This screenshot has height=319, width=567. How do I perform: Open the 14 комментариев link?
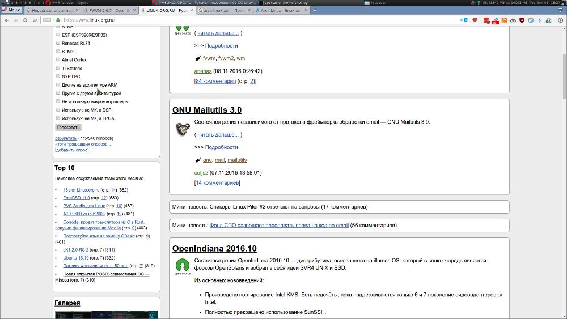pos(217,182)
